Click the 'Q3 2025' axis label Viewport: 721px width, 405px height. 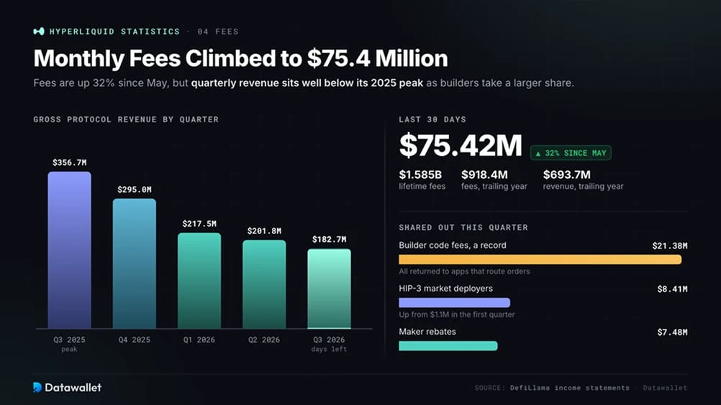tap(69, 340)
